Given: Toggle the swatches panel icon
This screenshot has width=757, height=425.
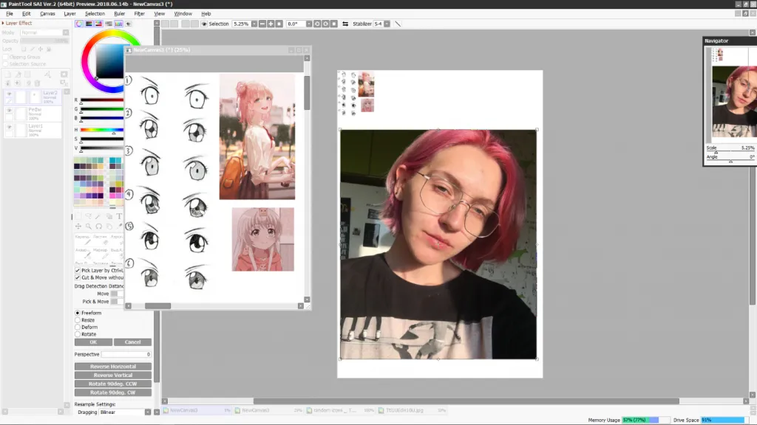Looking at the screenshot, I should [118, 24].
